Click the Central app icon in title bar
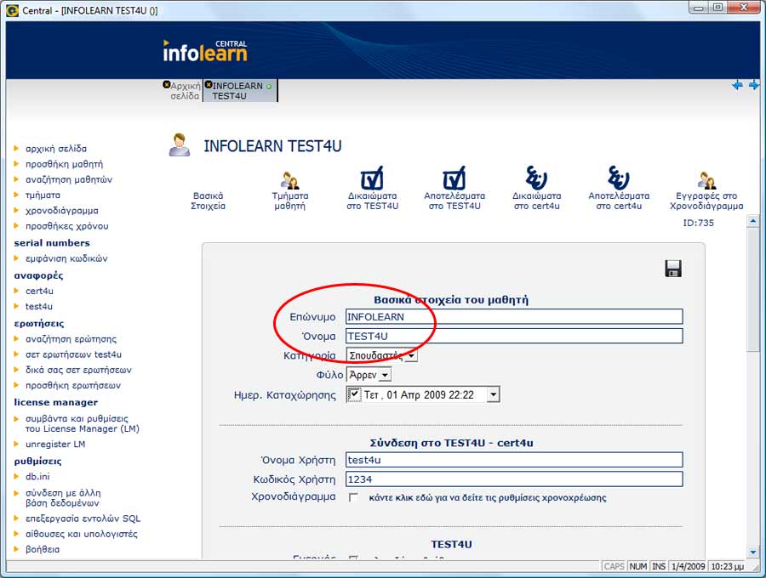766x578 pixels. click(13, 10)
